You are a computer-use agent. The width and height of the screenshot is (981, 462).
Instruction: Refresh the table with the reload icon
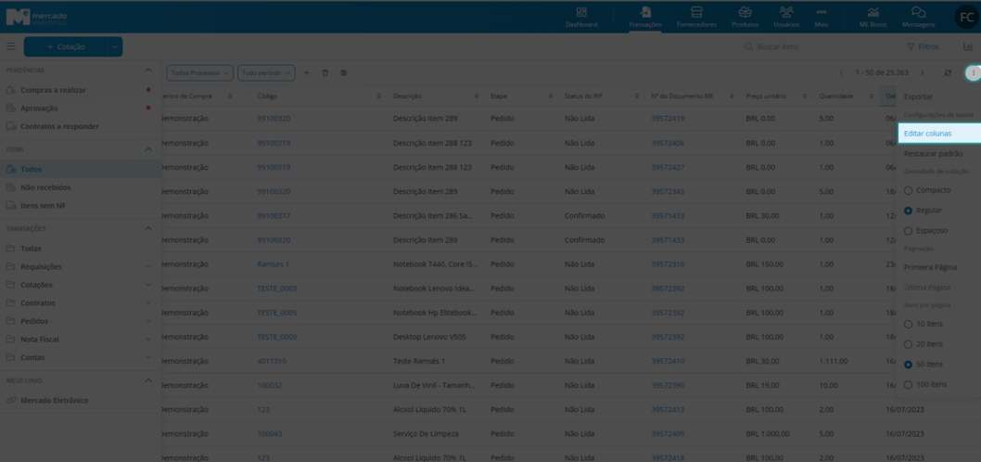pos(948,73)
